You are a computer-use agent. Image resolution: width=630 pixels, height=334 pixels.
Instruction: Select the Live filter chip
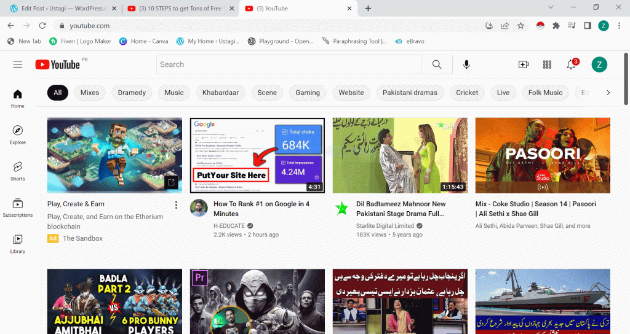pos(503,93)
